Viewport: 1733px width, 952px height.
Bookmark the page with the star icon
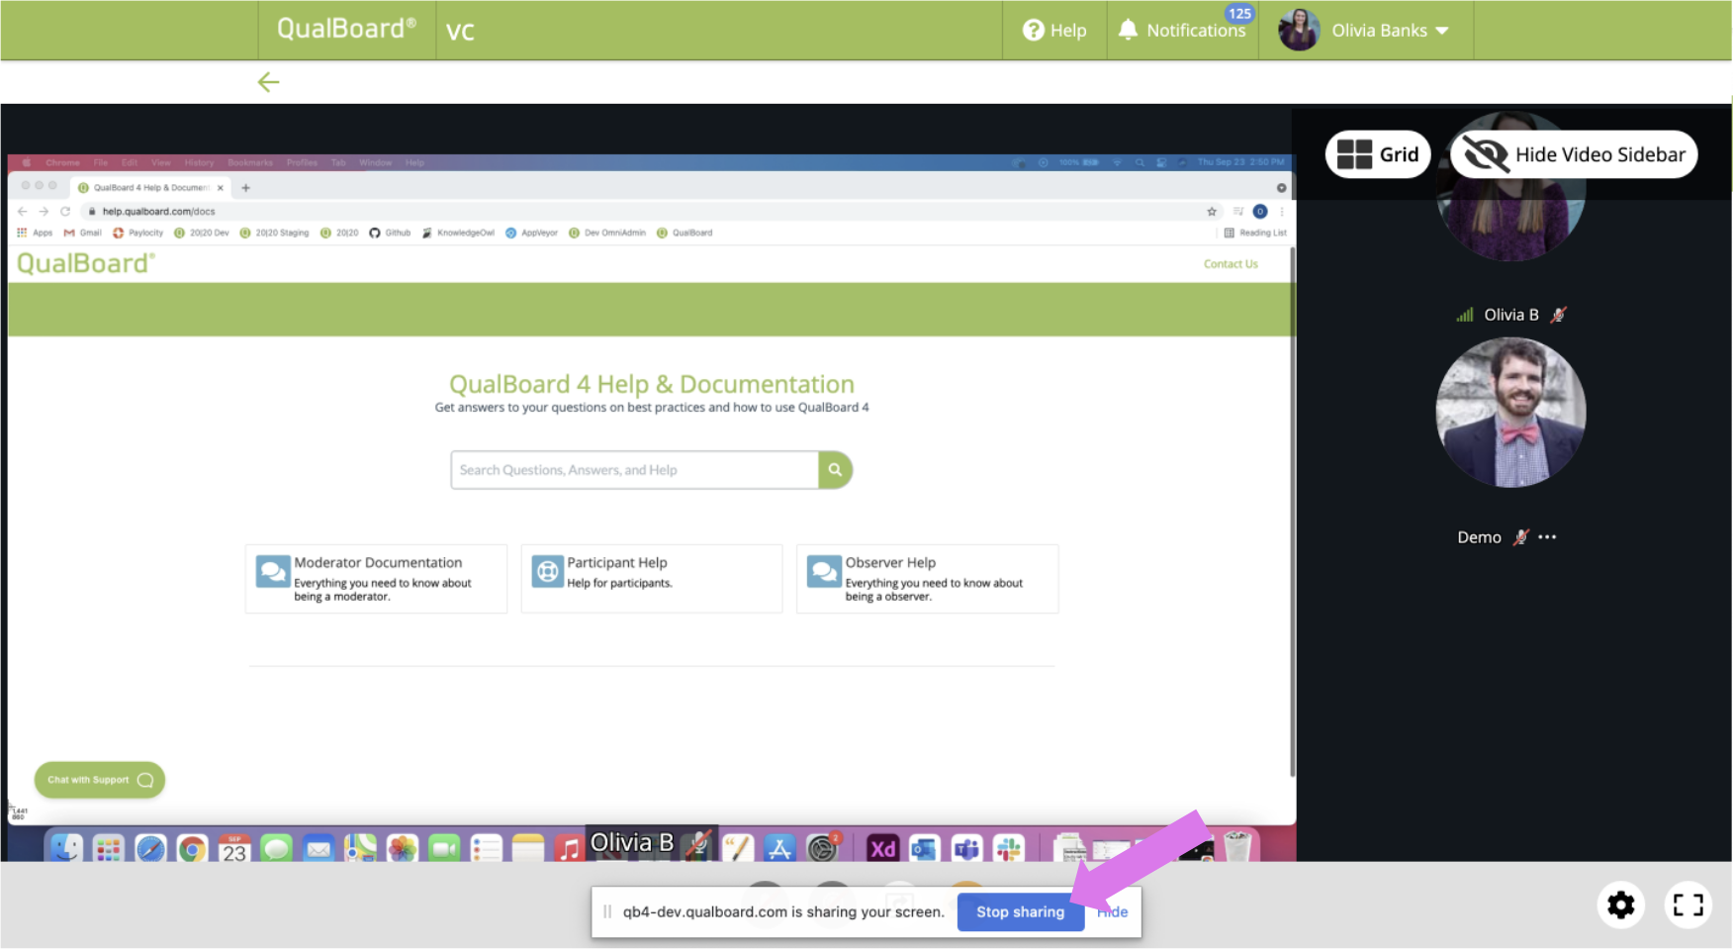(1212, 211)
